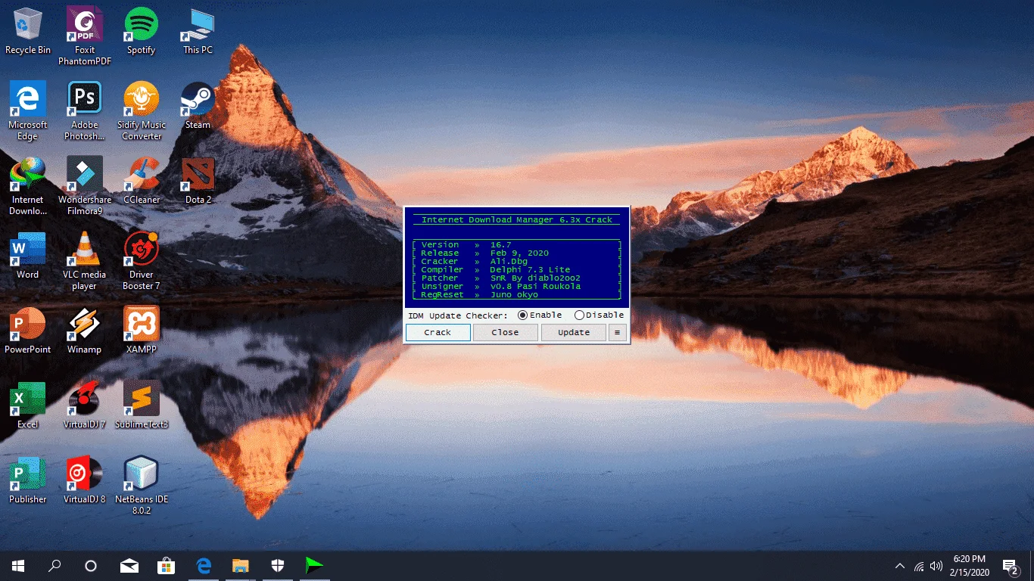This screenshot has width=1034, height=581.
Task: Select the VirtualDJ 8 desktop icon
Action: coord(85,480)
